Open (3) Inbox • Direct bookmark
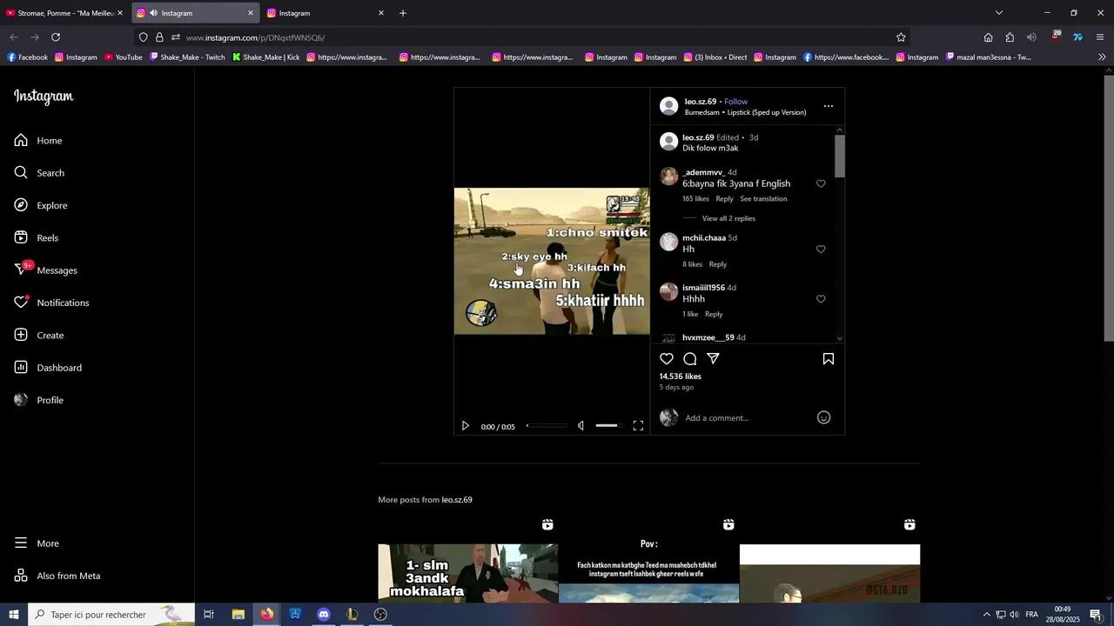Image resolution: width=1114 pixels, height=626 pixels. [x=715, y=57]
